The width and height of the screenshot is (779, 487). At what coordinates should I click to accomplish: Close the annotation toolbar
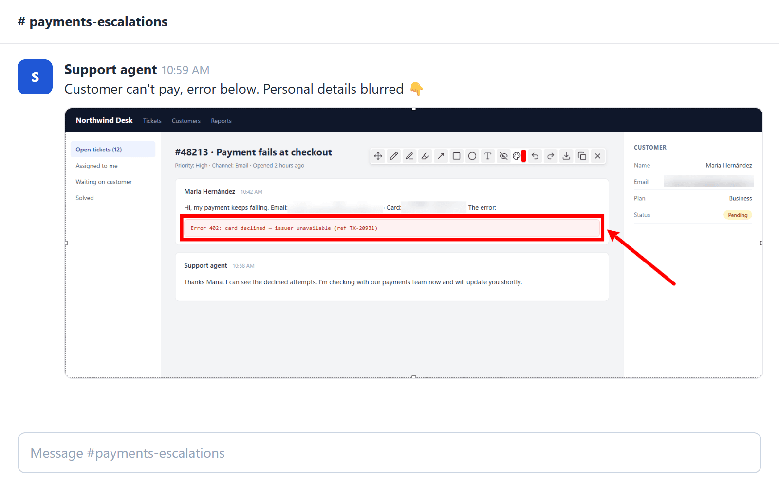coord(597,156)
